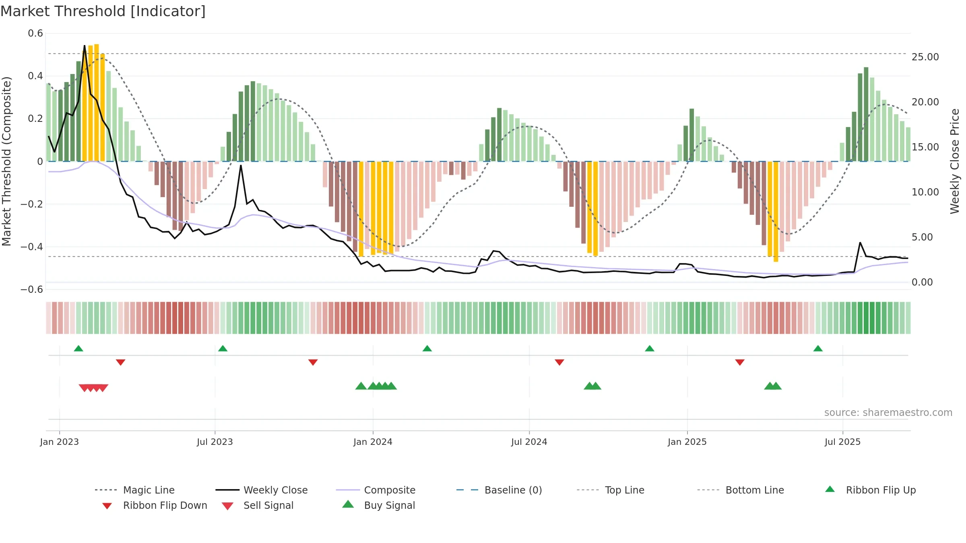This screenshot has height=543, width=966.
Task: Click the ribbon flip down marker in early 2025
Action: (739, 362)
